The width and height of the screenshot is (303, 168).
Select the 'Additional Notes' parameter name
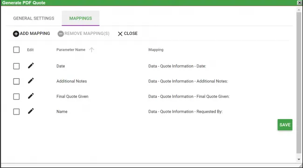[71, 81]
